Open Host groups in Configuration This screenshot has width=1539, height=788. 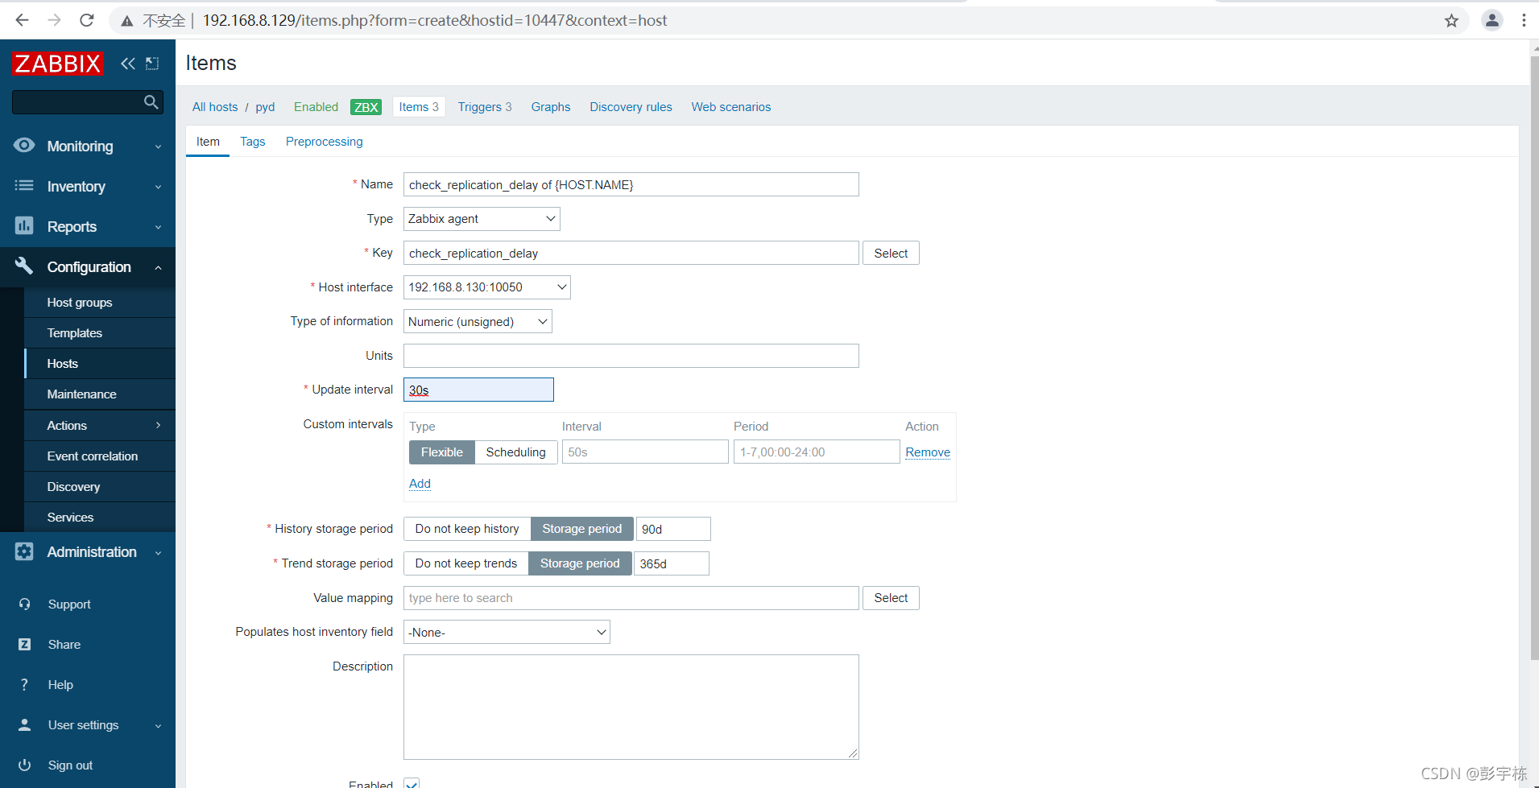click(x=100, y=303)
